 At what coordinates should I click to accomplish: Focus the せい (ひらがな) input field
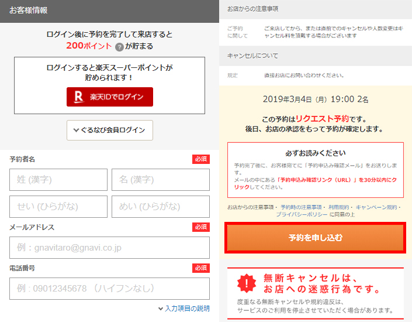point(58,207)
